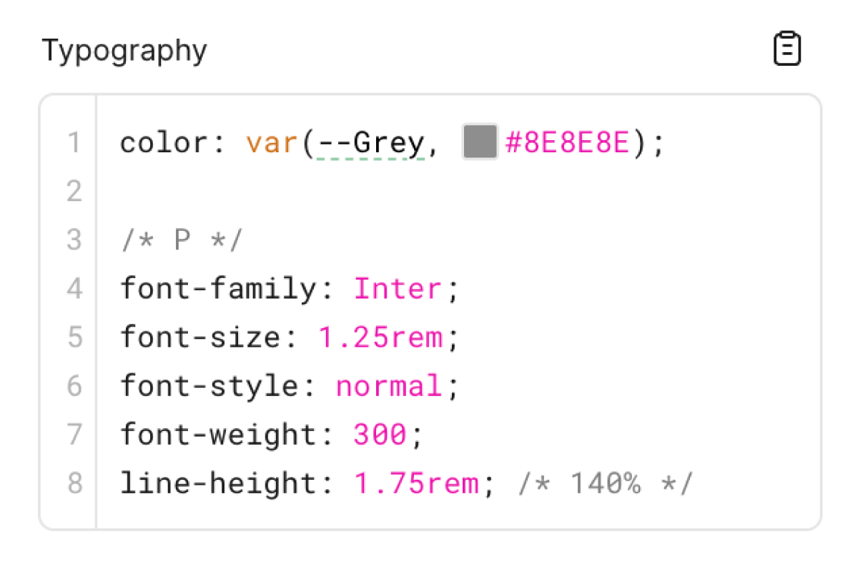Click the dashed underline beneath --Grey
The width and height of the screenshot is (858, 572).
pyautogui.click(x=370, y=159)
